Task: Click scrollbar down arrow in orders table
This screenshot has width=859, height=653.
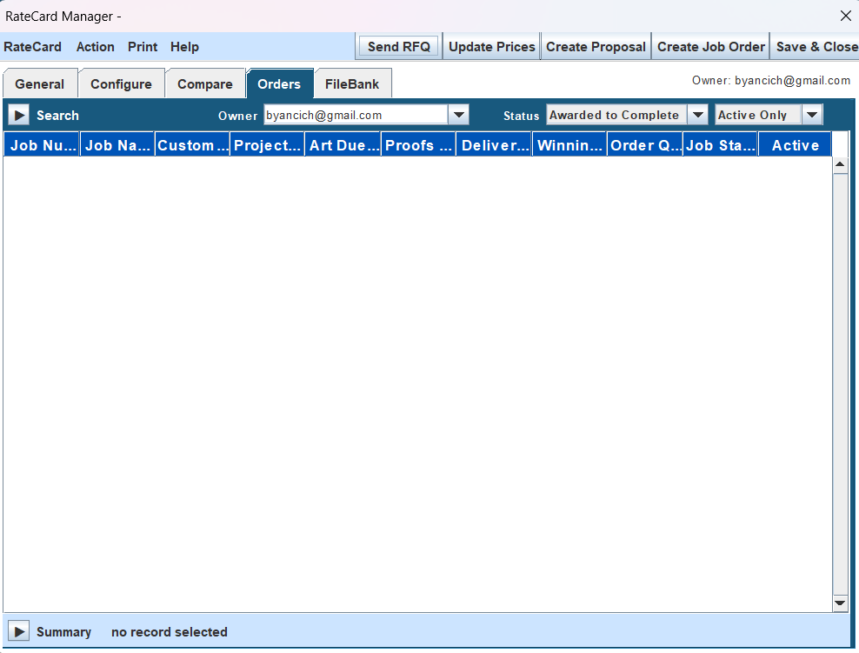Action: [840, 603]
